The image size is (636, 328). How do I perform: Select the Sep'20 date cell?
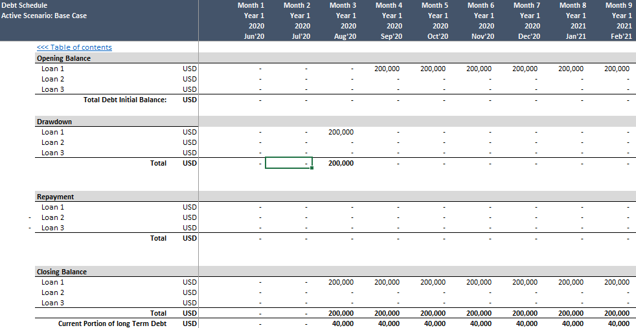tap(392, 36)
